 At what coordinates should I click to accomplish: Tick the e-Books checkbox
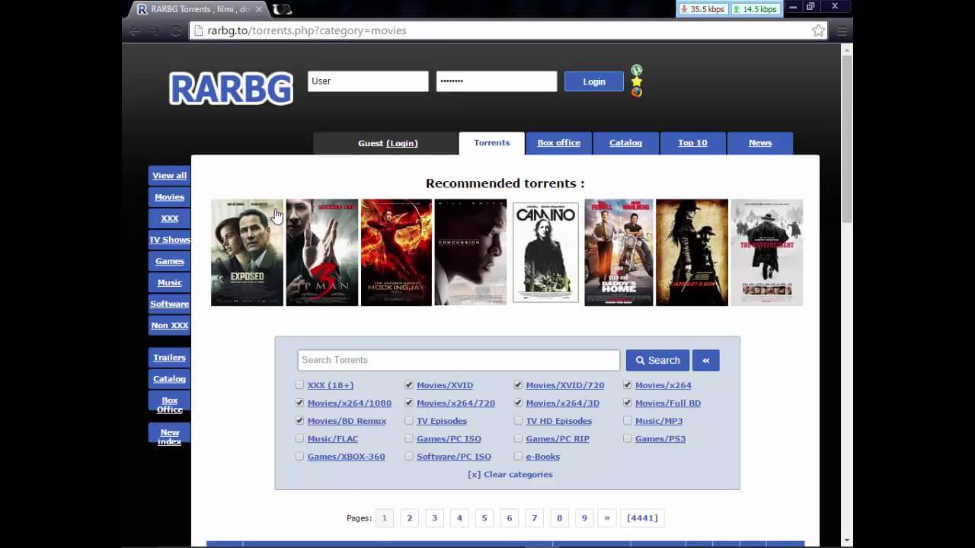point(518,457)
